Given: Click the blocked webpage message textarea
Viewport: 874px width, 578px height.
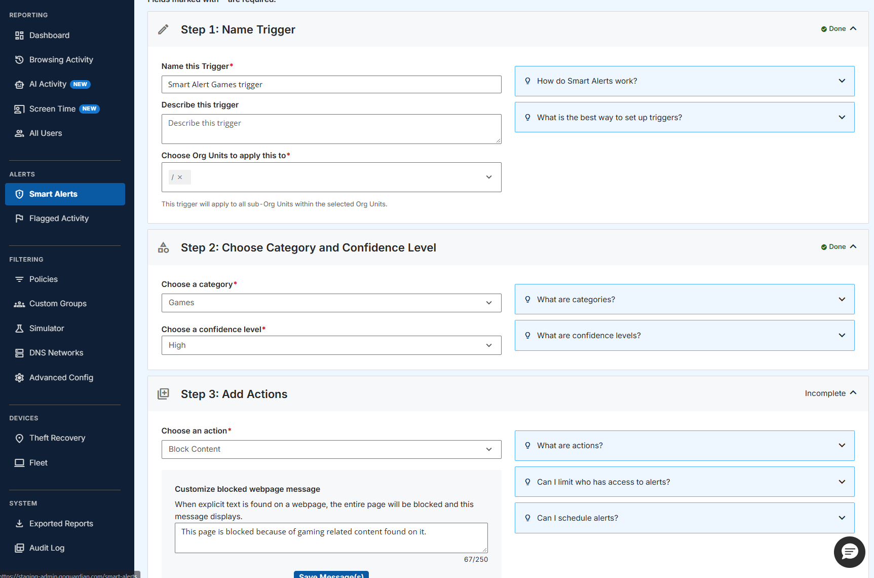Looking at the screenshot, I should click(x=331, y=538).
